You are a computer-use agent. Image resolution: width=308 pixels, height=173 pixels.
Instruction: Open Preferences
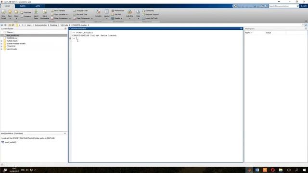click(118, 11)
